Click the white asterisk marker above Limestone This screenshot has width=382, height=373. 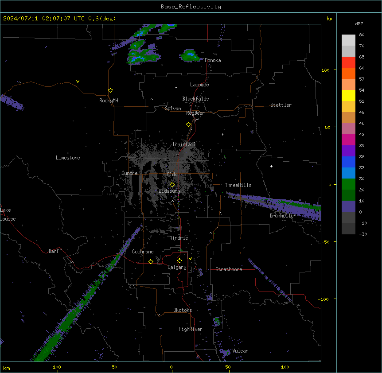click(68, 153)
